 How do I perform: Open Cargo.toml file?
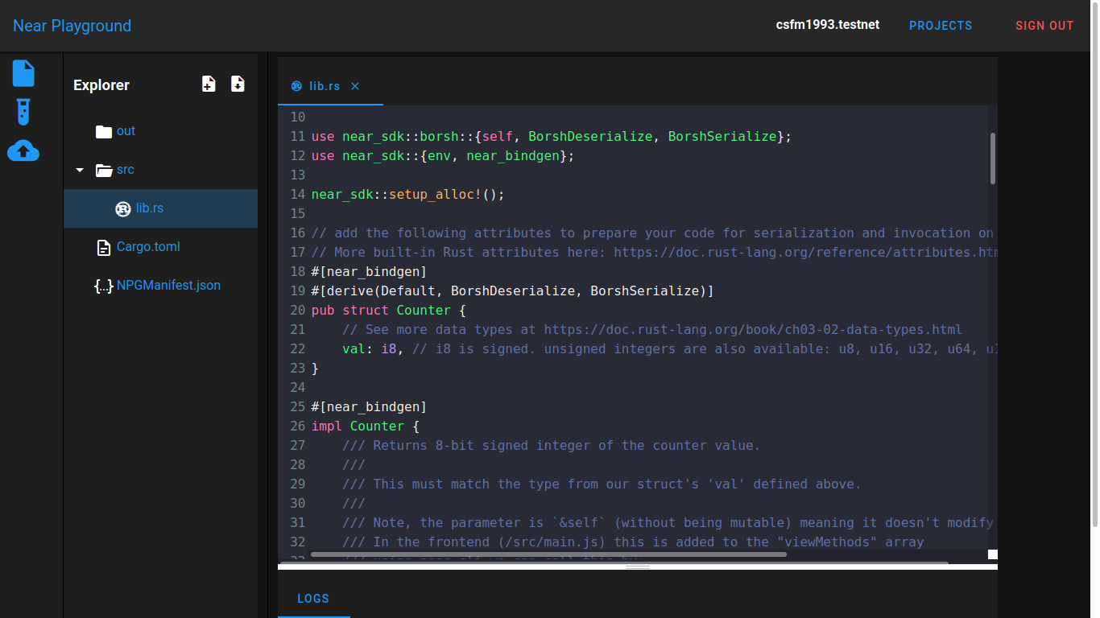(x=148, y=247)
